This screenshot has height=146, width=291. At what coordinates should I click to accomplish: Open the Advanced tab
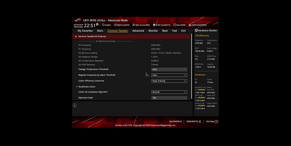click(x=138, y=31)
